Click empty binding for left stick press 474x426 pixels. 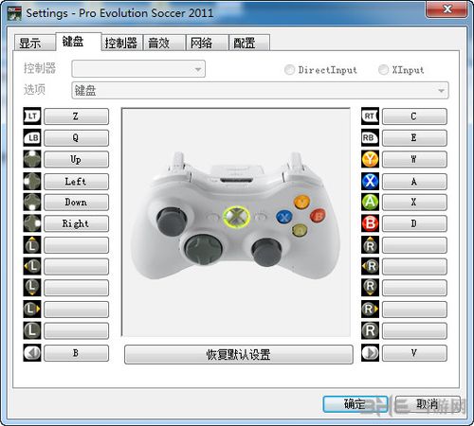tap(76, 330)
